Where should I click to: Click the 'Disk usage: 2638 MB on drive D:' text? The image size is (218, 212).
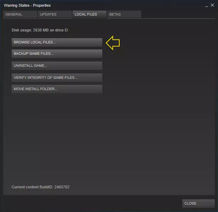[x=40, y=30]
